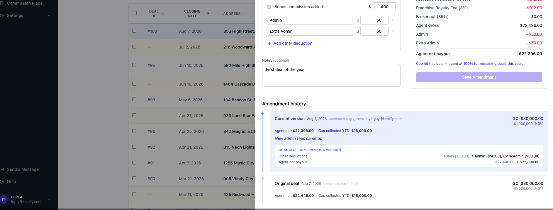Screen dimensions: 553x210
Task: Select checkbox for deal #93
Action: (134, 100)
